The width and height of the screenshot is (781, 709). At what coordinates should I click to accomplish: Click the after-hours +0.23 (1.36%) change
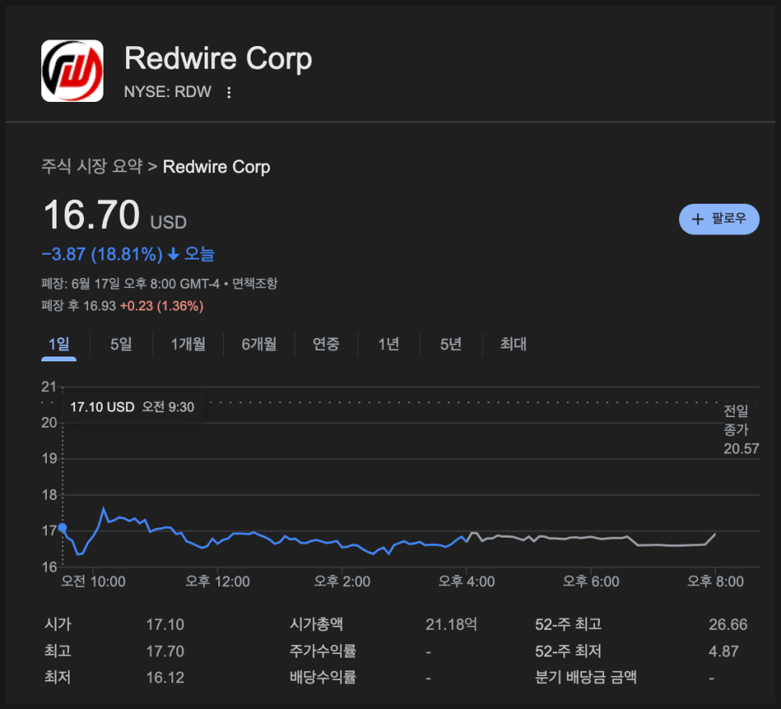pos(162,306)
